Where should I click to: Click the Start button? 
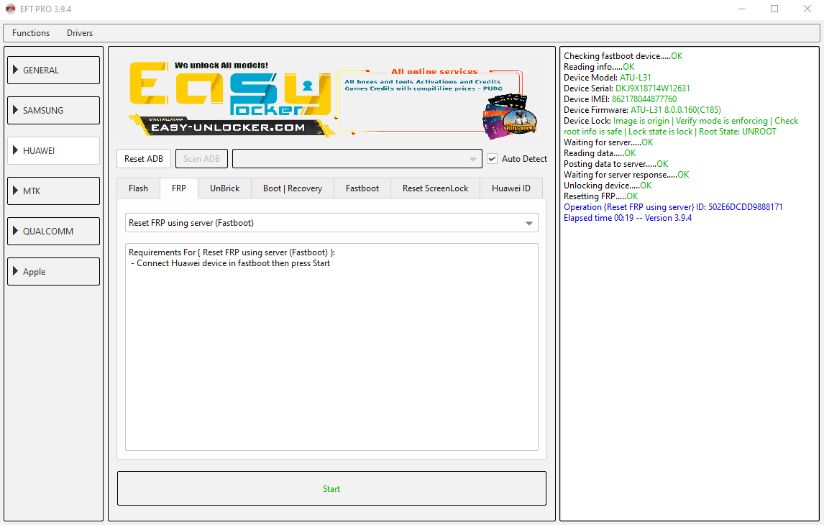331,489
